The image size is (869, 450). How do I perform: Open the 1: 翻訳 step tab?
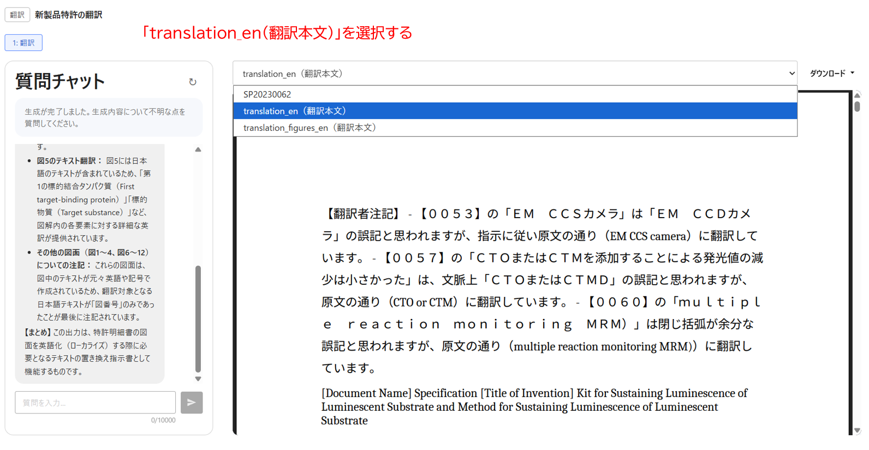click(x=23, y=43)
